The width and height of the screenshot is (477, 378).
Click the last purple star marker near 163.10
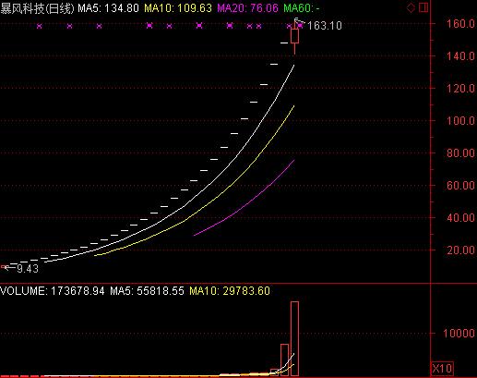pos(301,26)
